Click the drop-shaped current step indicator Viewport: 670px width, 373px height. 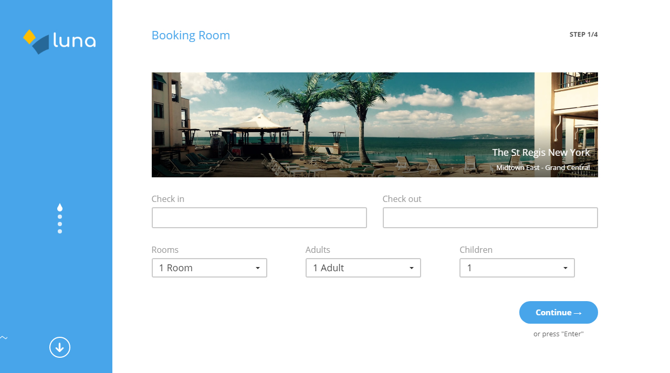(60, 208)
